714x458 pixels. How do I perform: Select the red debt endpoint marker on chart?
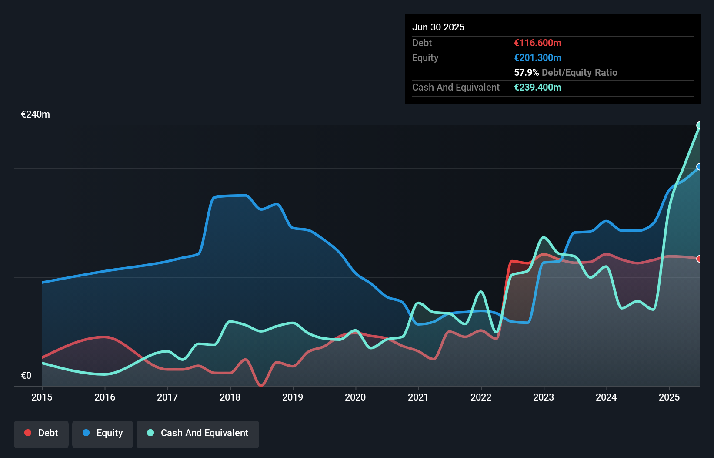coord(699,259)
